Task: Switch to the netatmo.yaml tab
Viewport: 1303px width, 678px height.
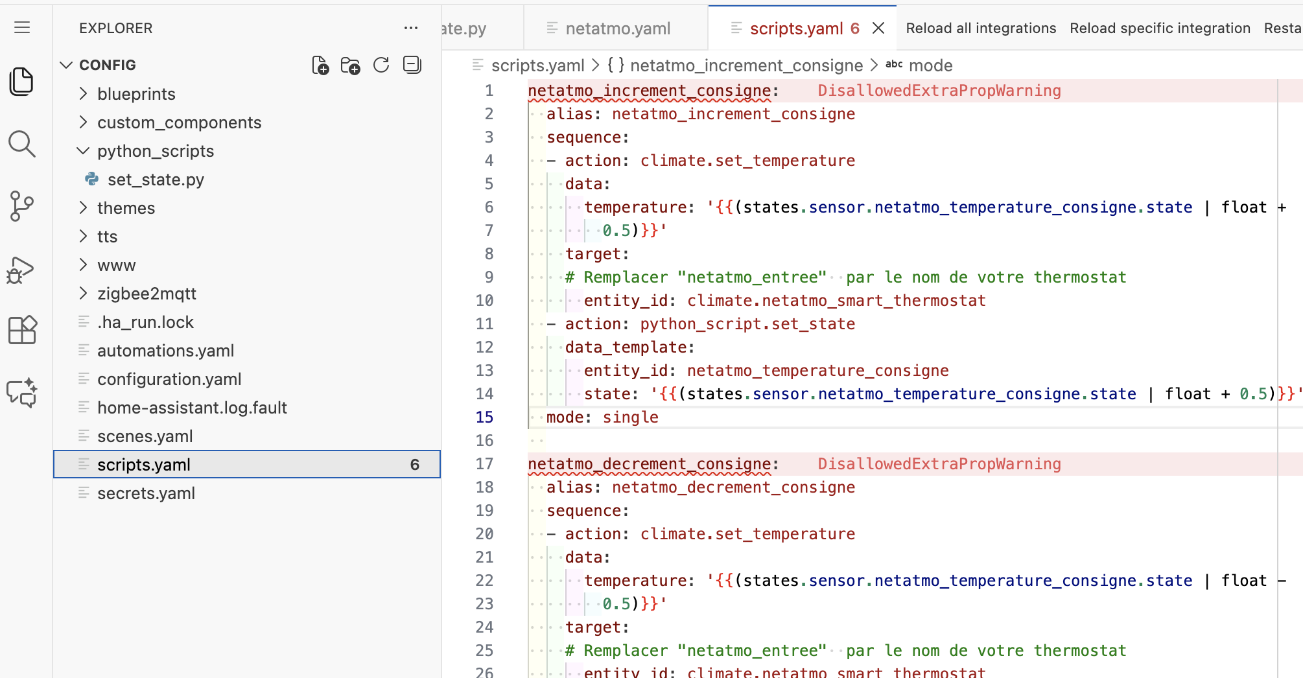Action: click(617, 29)
